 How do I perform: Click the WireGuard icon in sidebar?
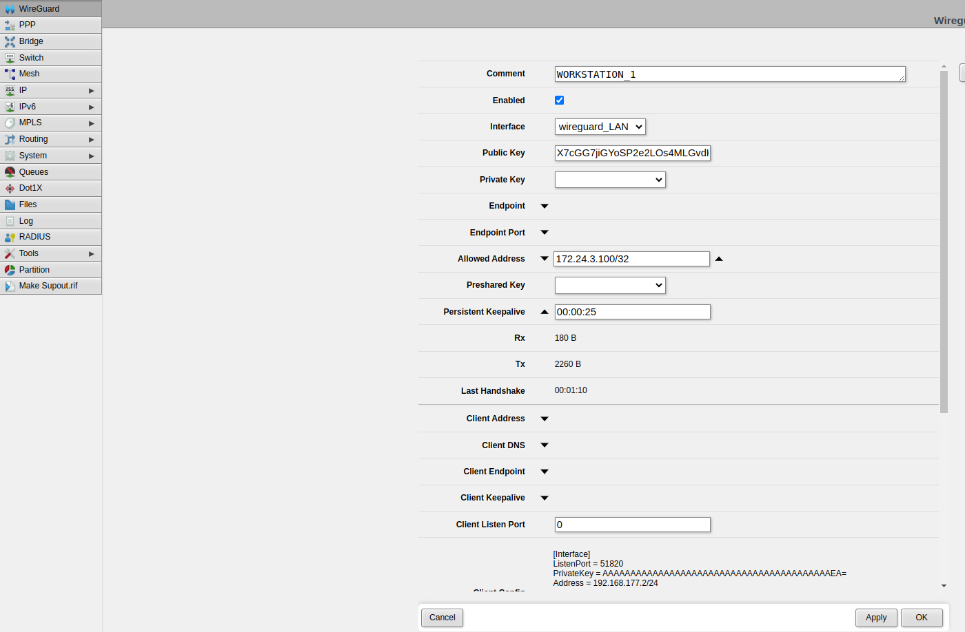pos(10,9)
